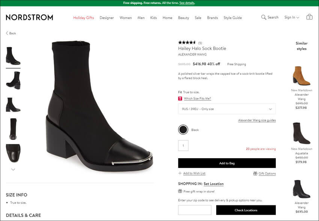Open the 9US / 39EU size dropdown
This screenshot has height=221, width=319.
click(x=227, y=109)
